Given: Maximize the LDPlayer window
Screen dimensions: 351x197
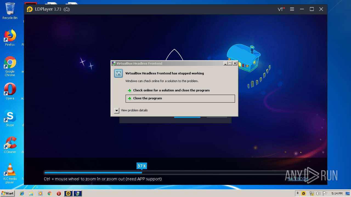Looking at the screenshot, I should [x=312, y=9].
